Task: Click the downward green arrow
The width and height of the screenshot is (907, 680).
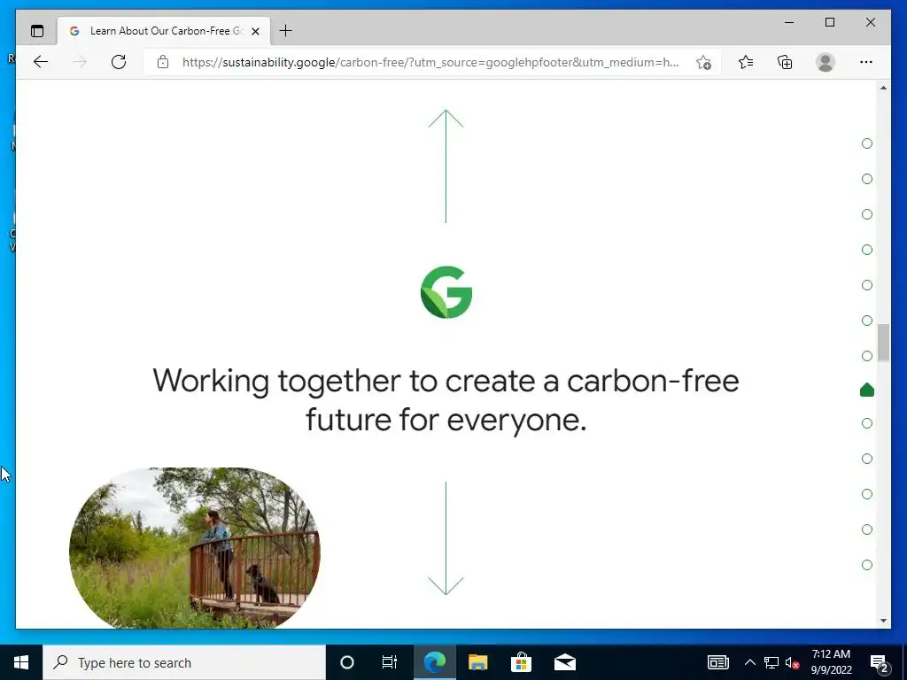Action: pyautogui.click(x=446, y=538)
